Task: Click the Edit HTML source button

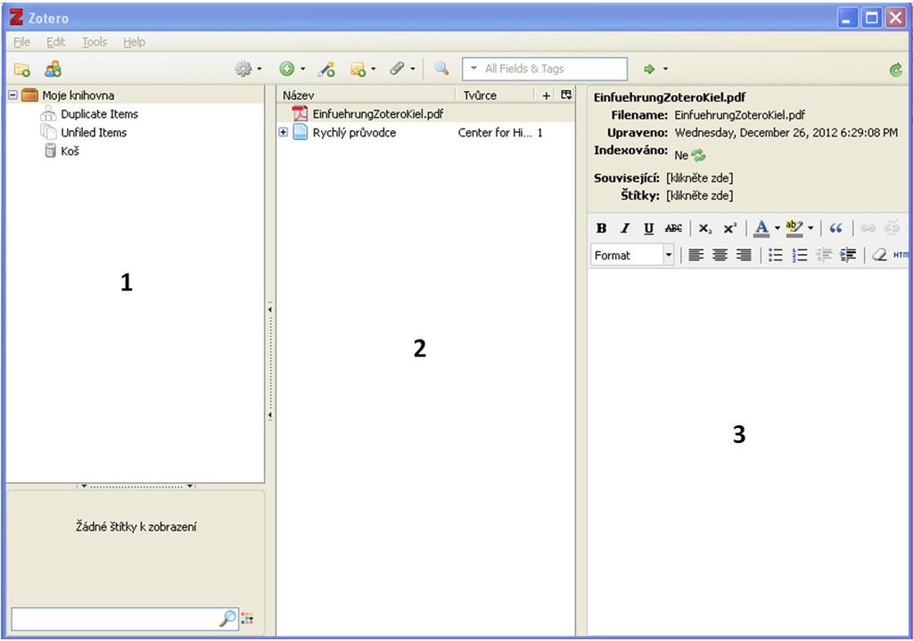Action: tap(901, 255)
